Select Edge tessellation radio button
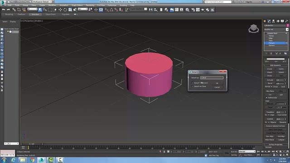Image resolution: width=290 pixels, height=163 pixels. click(x=269, y=115)
